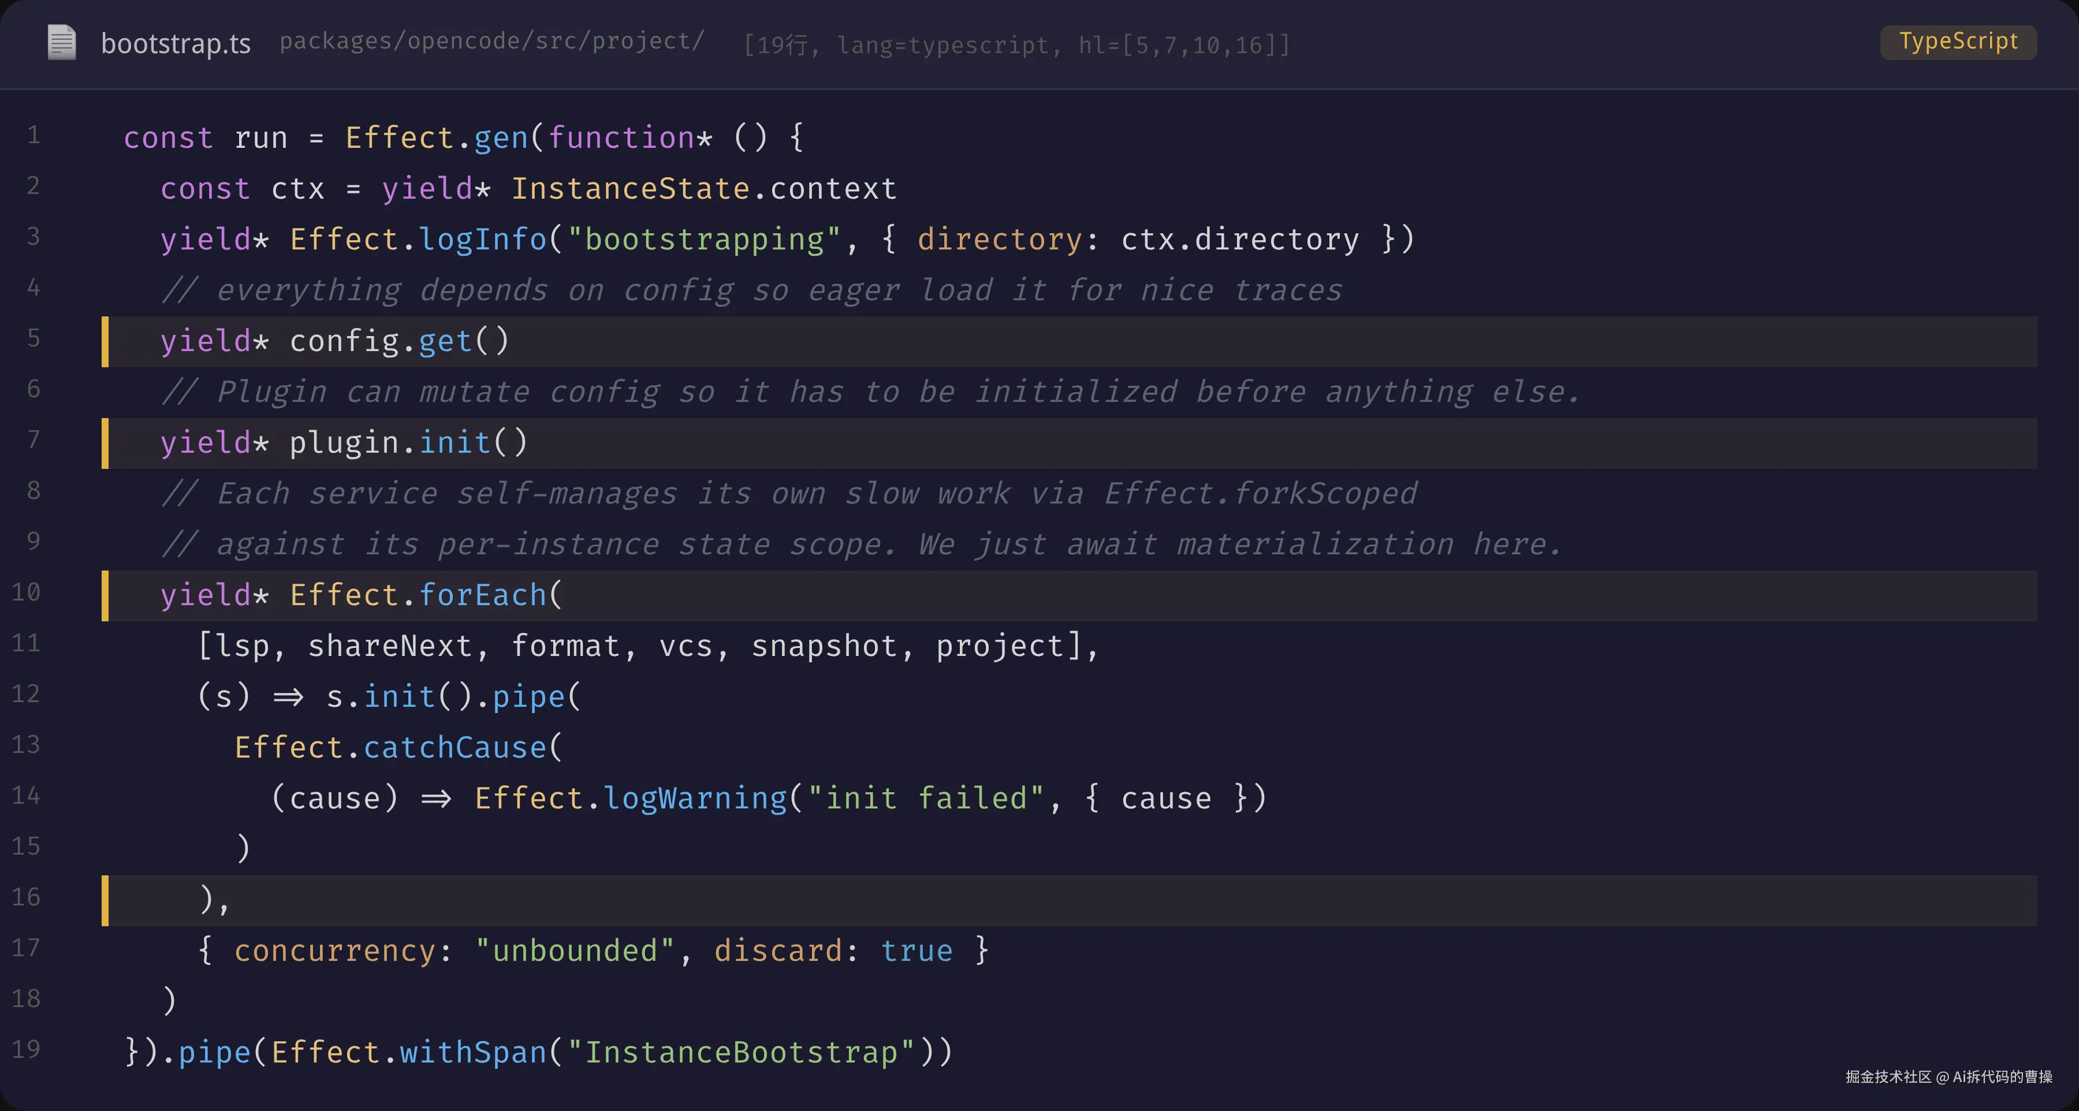Viewport: 2079px width, 1111px height.
Task: Click the packages/opencode/src/project/ path
Action: [491, 41]
